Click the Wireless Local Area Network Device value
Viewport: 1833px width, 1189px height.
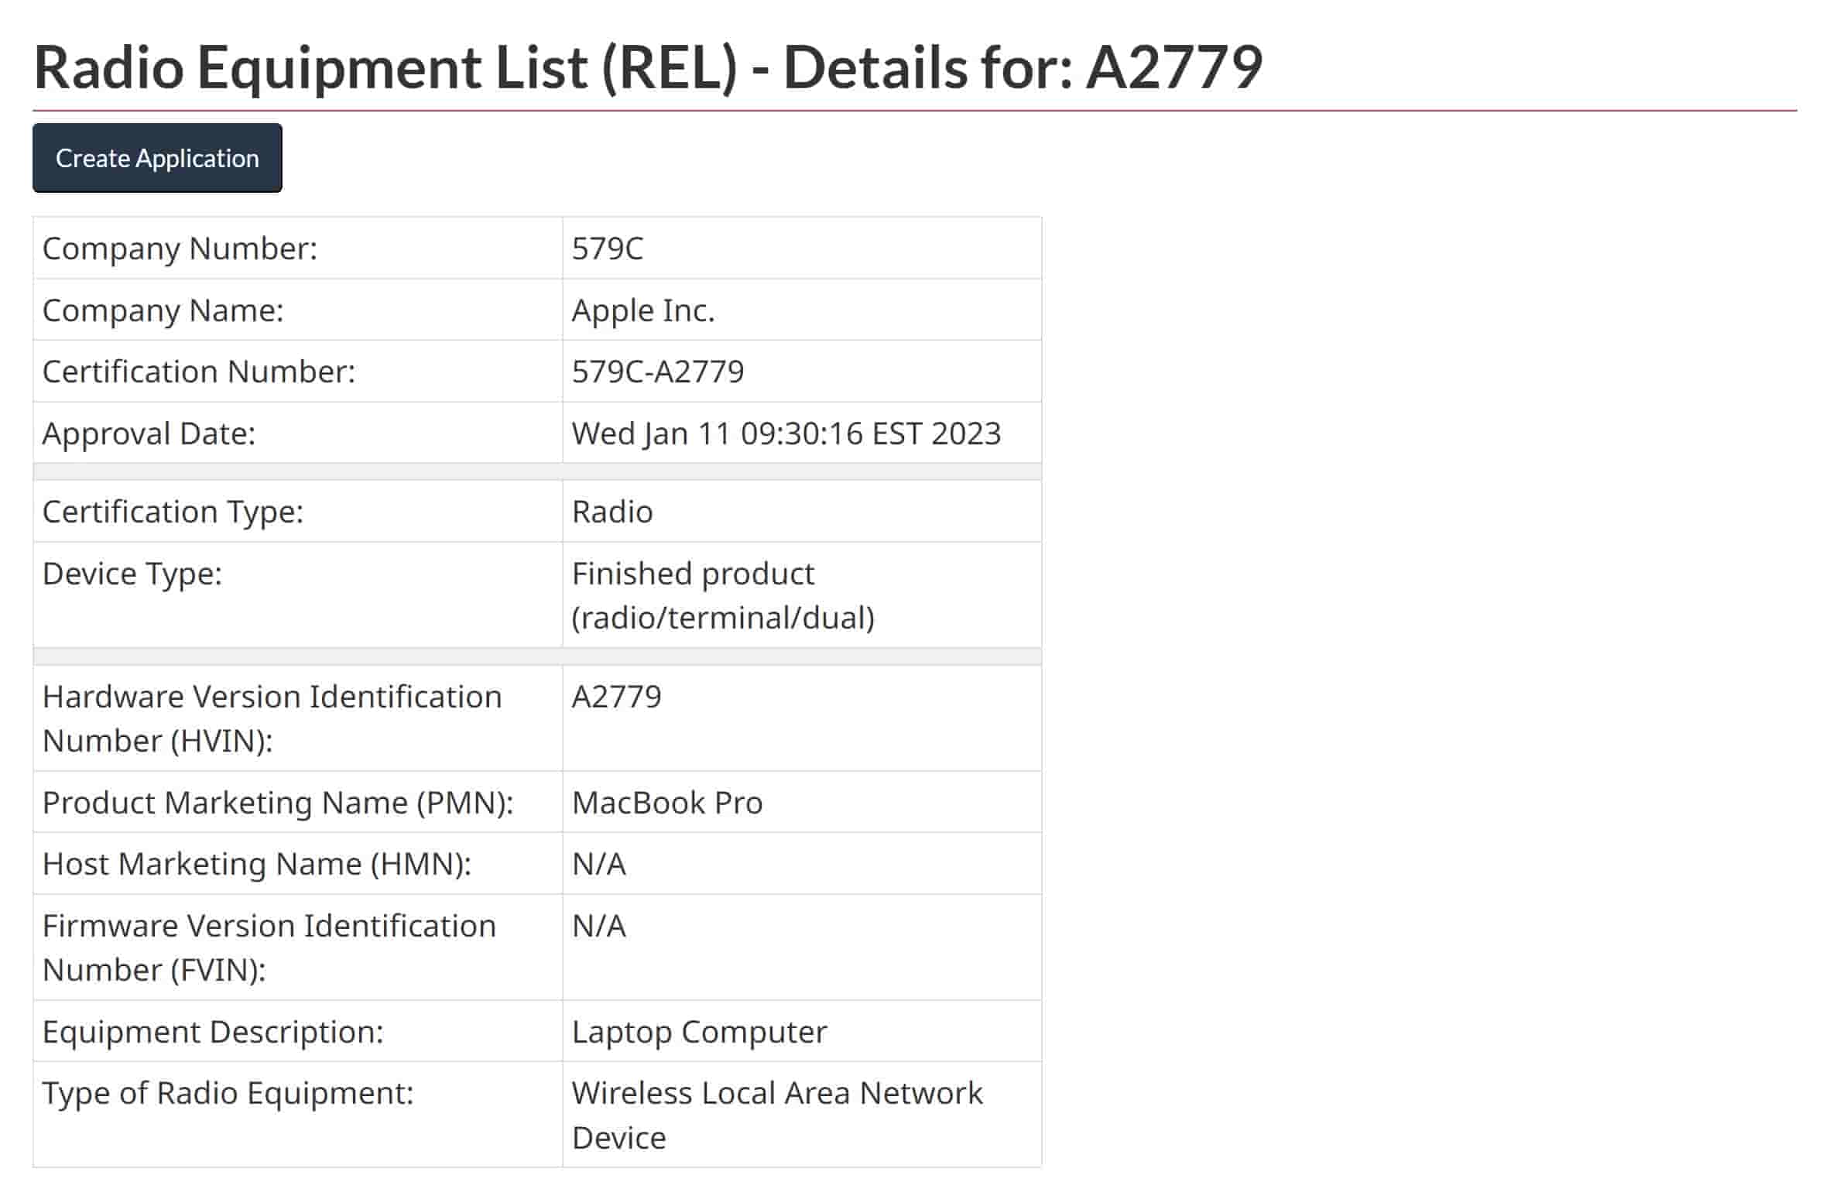[x=776, y=1115]
